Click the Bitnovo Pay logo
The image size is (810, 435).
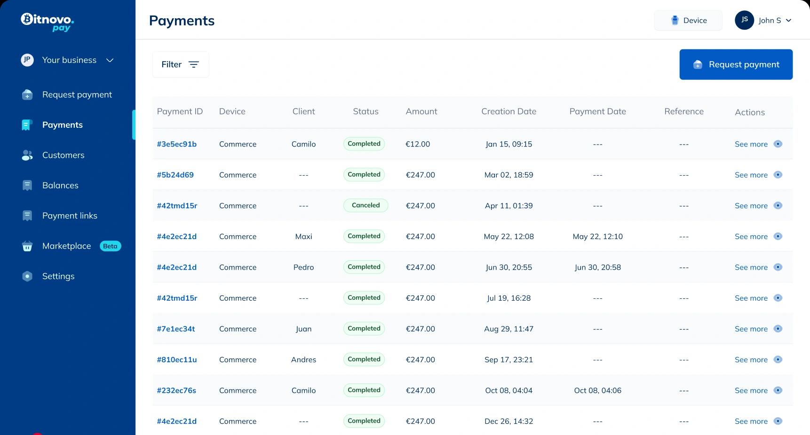46,22
